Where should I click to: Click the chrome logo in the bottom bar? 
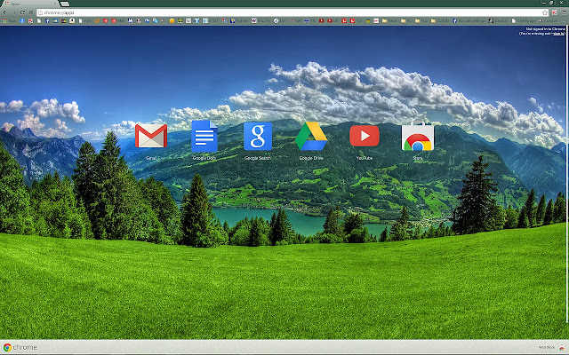(x=20, y=347)
